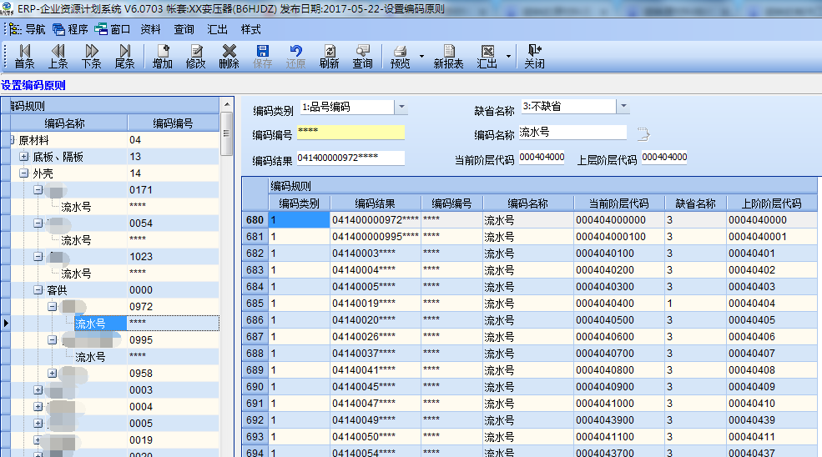
Task: Add a new record with 增加
Action: tap(163, 57)
